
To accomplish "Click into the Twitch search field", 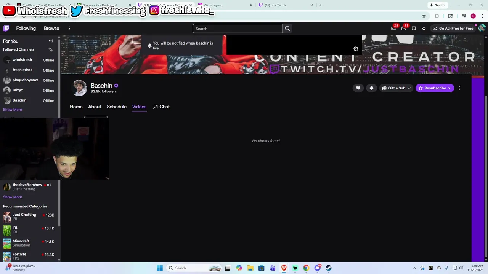I will 238,29.
